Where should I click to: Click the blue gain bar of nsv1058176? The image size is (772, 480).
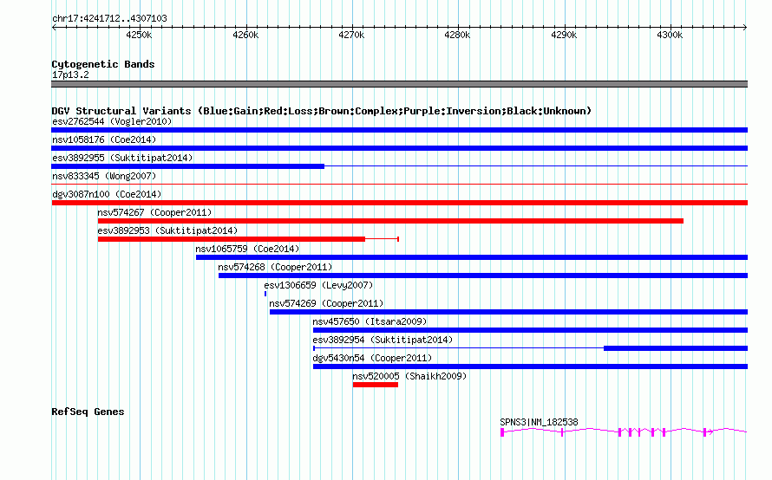click(x=399, y=148)
